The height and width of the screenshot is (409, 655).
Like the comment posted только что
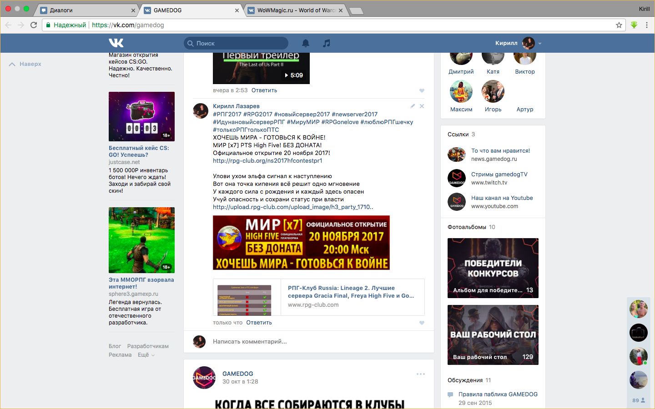point(422,323)
